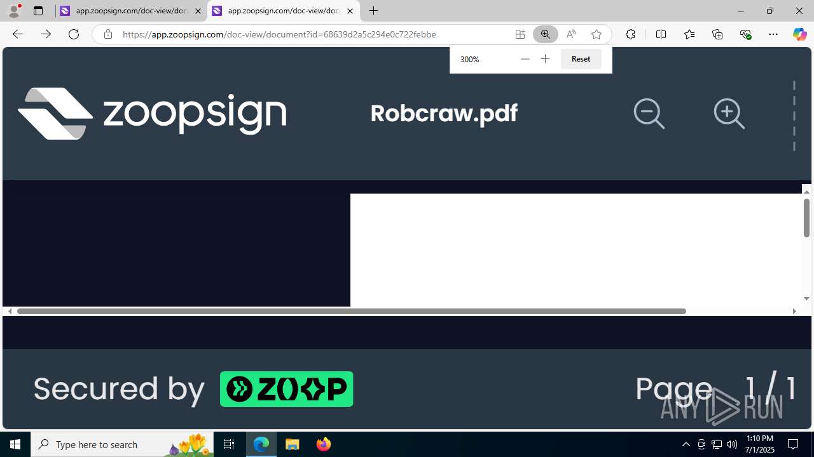Add this page to favorites
Image resolution: width=814 pixels, height=457 pixels.
(x=597, y=34)
